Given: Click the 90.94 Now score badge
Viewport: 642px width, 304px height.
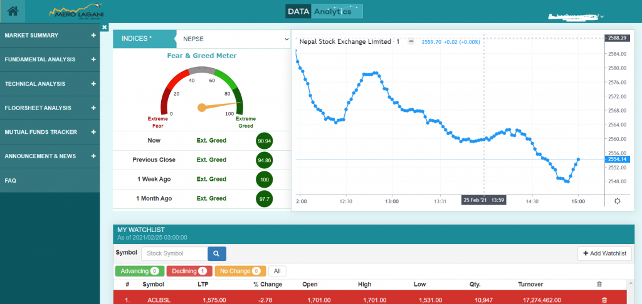Looking at the screenshot, I should point(264,141).
